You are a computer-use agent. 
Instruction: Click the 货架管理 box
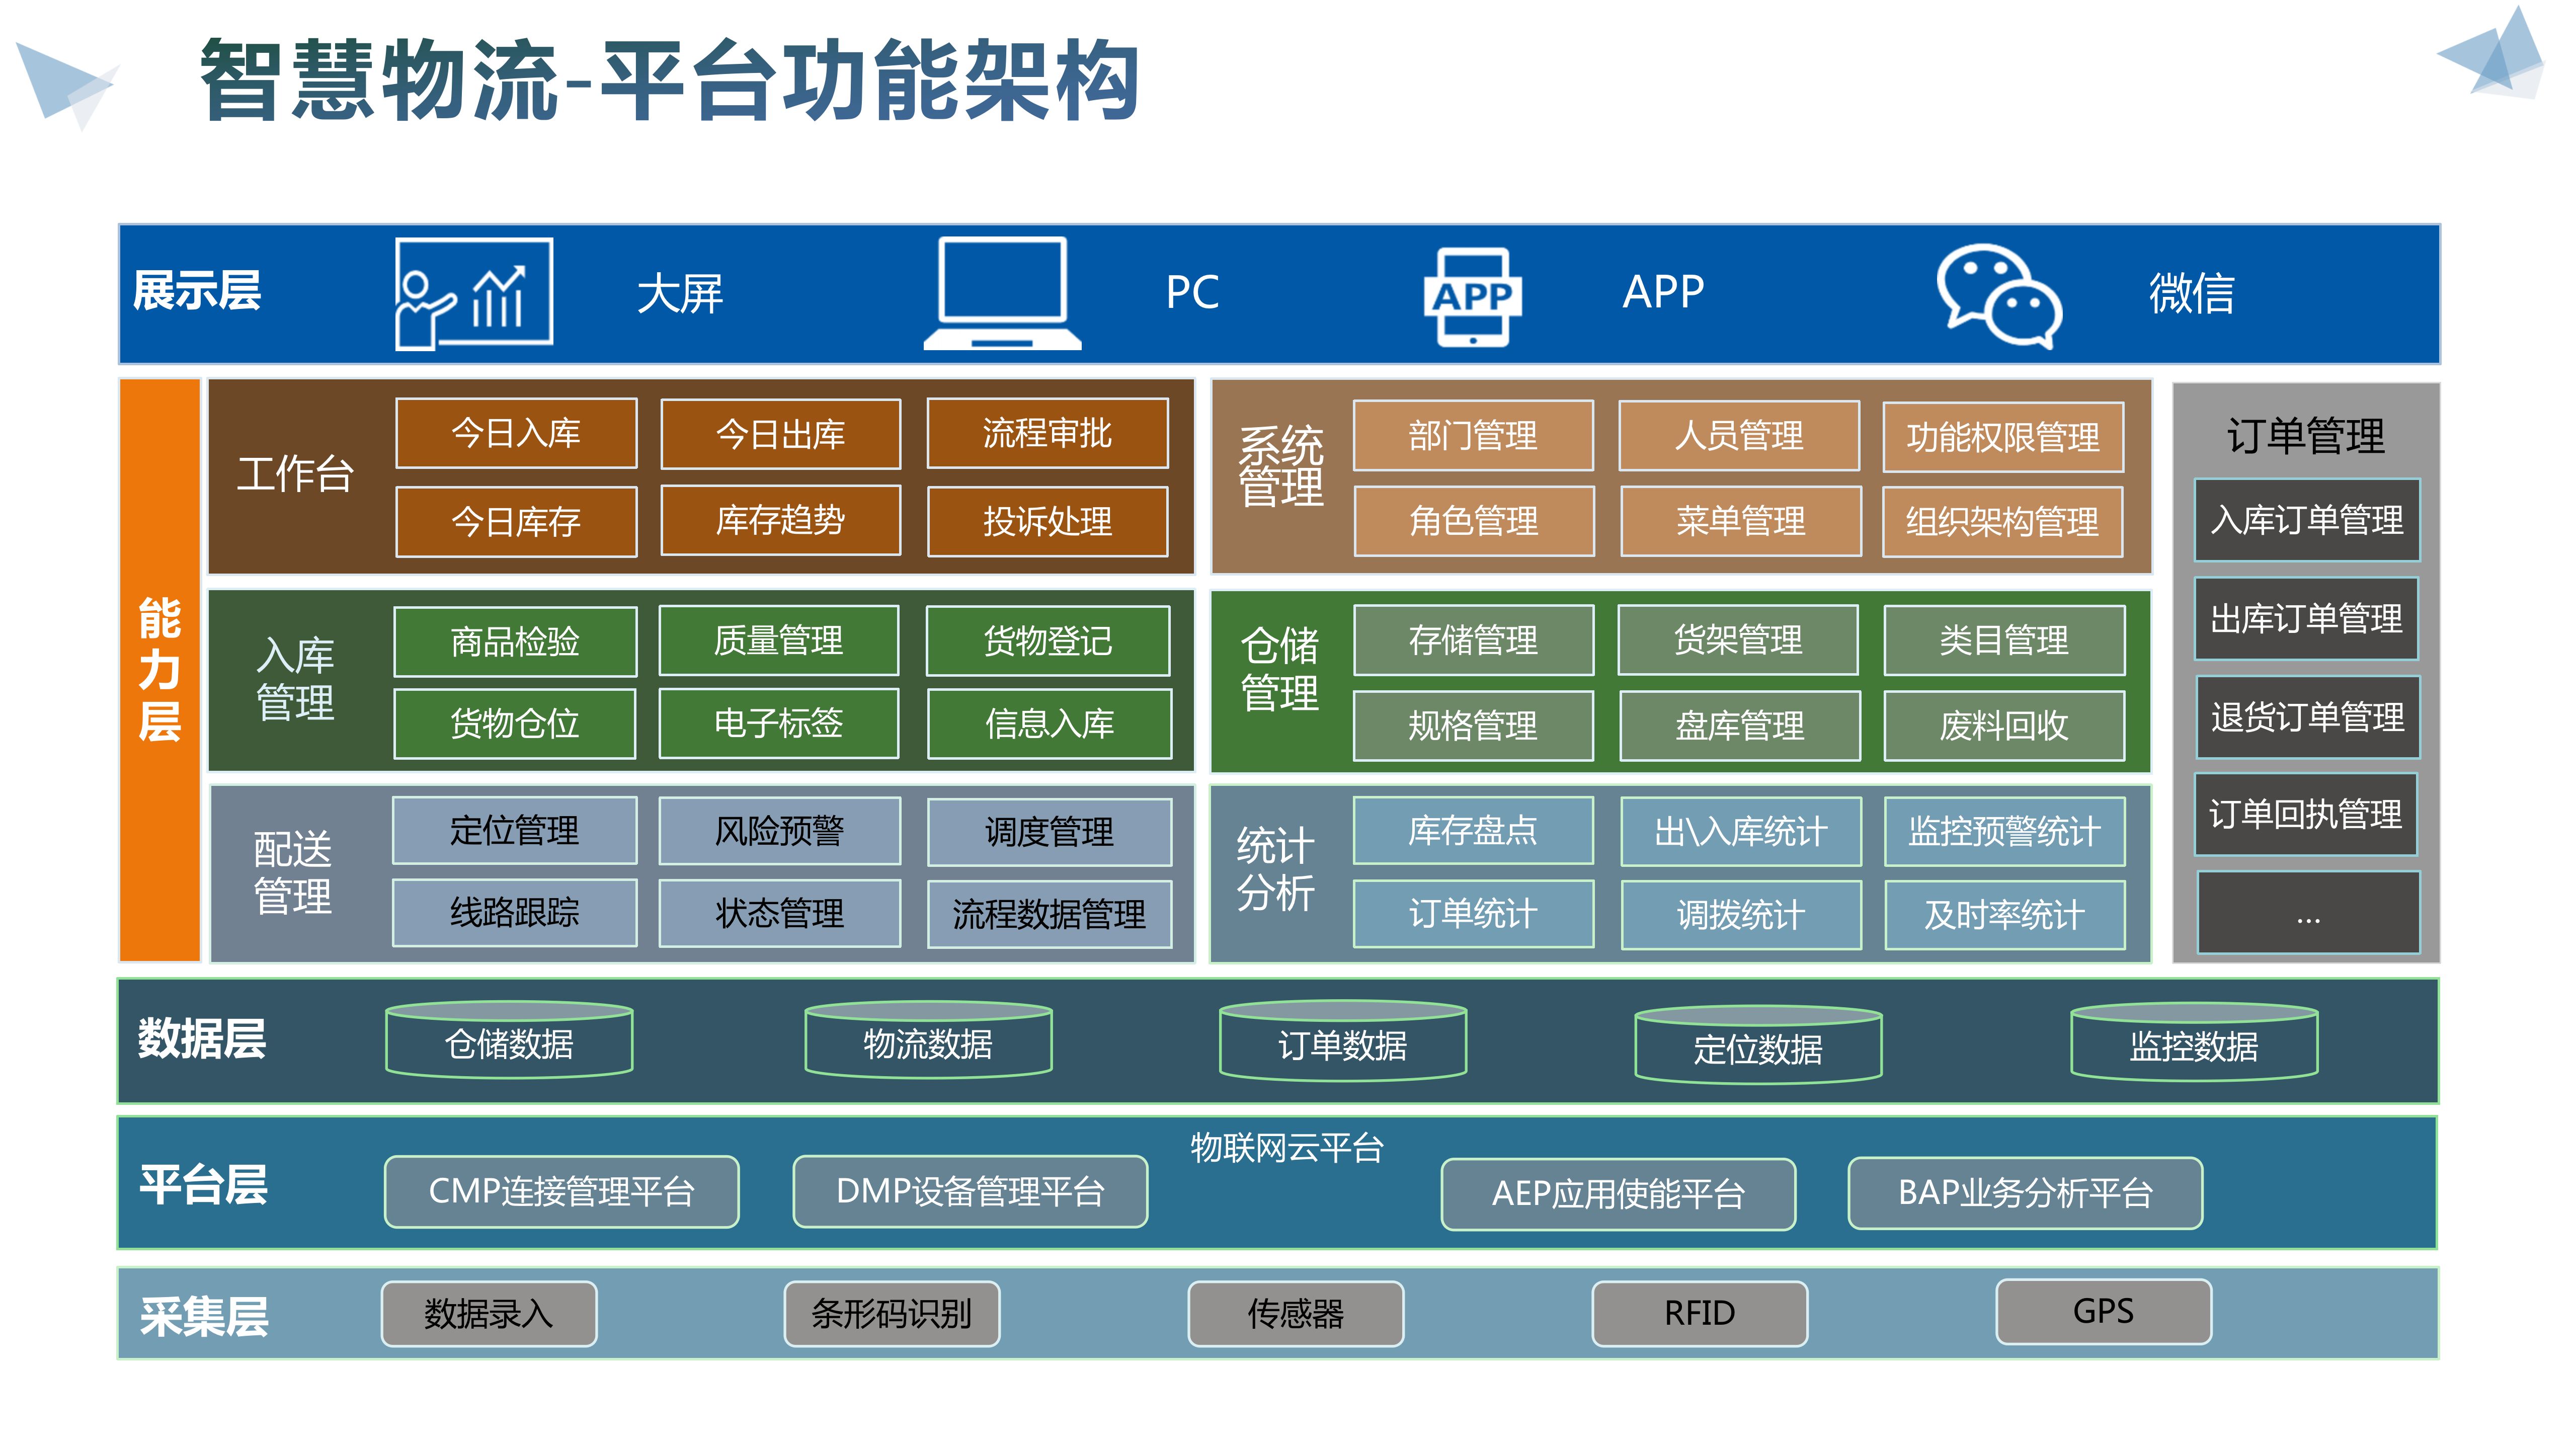(1739, 639)
